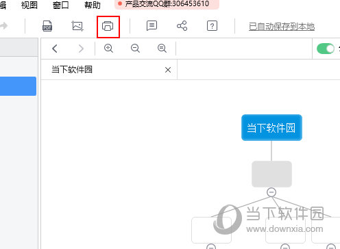Select the empty gray child node
Screen dimensions: 340x249
[x=271, y=174]
